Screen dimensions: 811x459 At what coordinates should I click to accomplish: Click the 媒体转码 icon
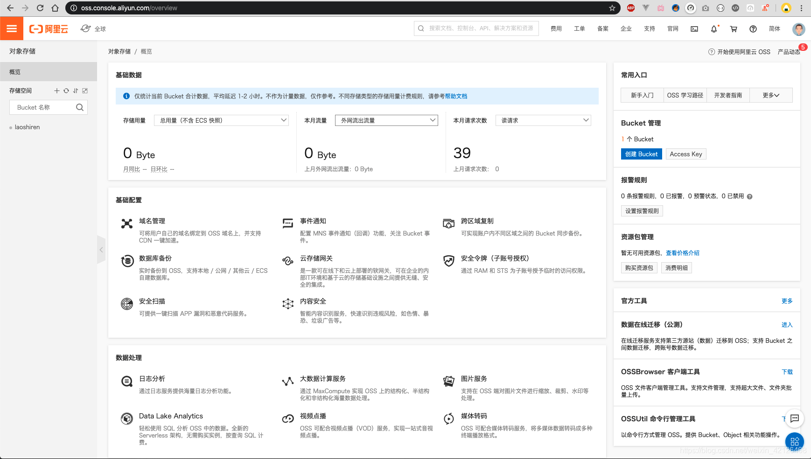449,418
